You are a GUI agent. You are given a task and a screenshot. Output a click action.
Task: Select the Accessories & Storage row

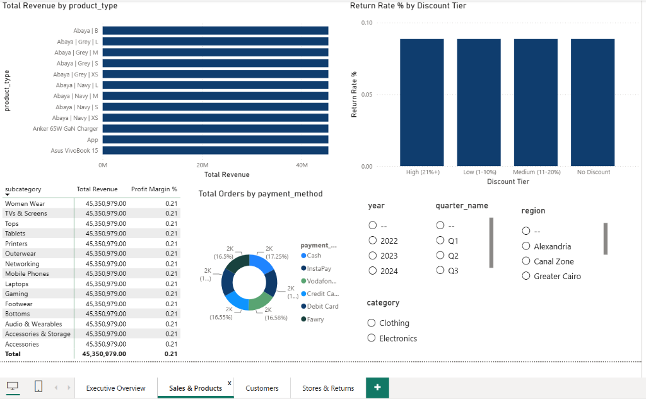pyautogui.click(x=91, y=334)
